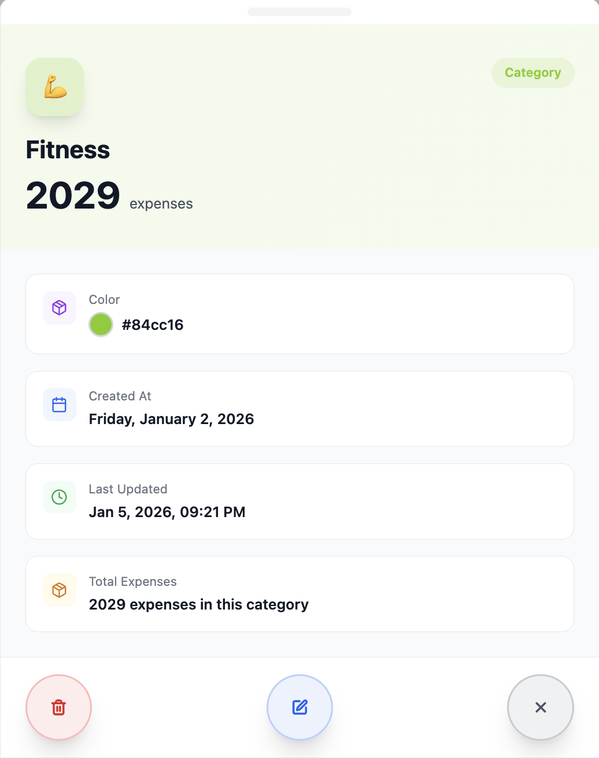Click the Fitness category title

click(68, 150)
